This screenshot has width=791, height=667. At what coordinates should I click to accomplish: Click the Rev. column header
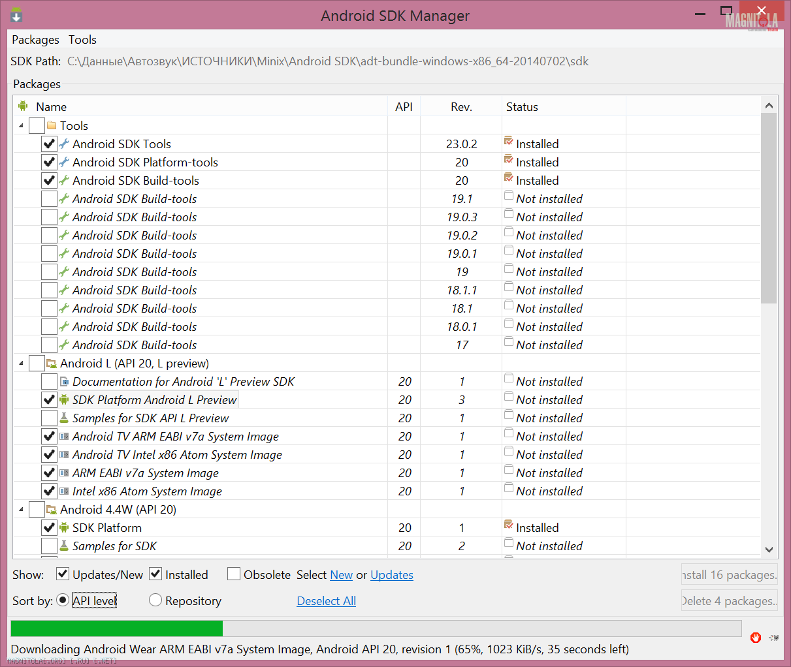[461, 106]
